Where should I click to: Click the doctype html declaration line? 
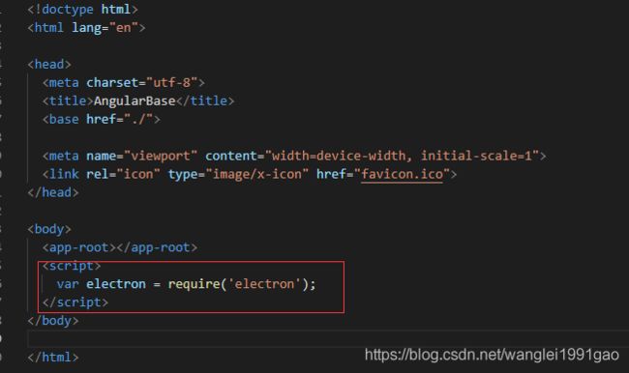[x=82, y=10]
